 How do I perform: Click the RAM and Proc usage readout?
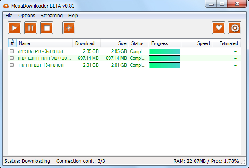click(x=206, y=161)
